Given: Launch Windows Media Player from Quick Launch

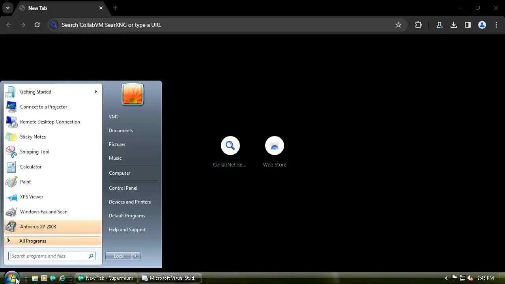Looking at the screenshot, I should pos(44,278).
